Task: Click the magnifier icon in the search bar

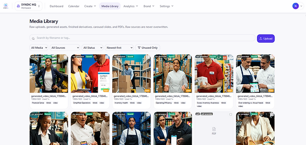Action: (33, 39)
